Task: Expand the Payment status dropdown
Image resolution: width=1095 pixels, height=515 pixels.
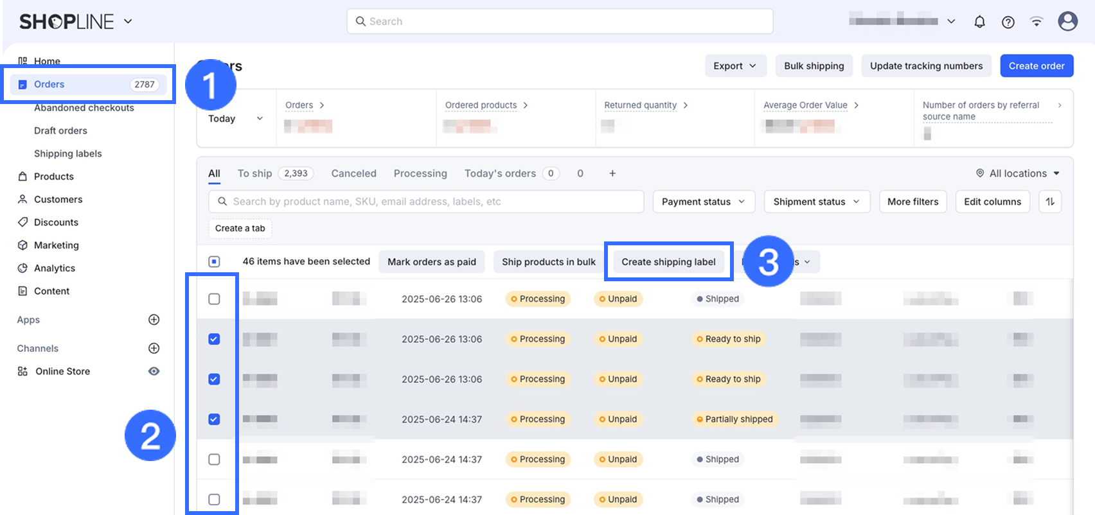Action: point(703,202)
